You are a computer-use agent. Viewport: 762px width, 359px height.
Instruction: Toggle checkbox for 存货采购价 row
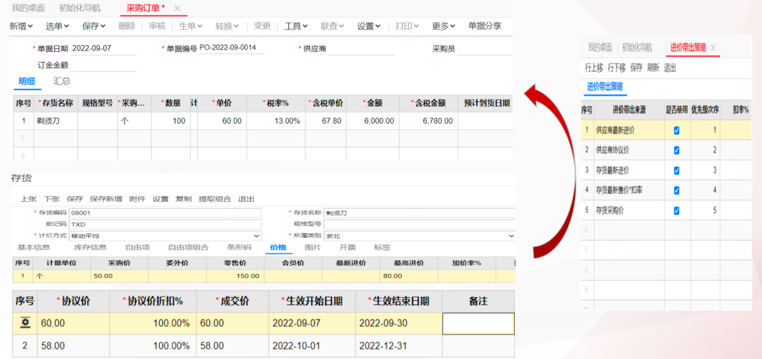click(677, 211)
